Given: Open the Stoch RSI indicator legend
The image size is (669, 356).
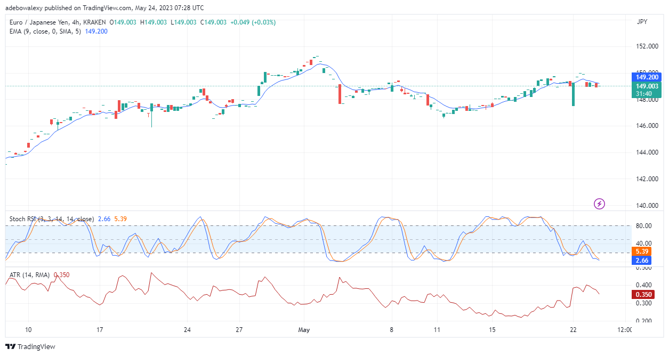Looking at the screenshot, I should [x=52, y=219].
